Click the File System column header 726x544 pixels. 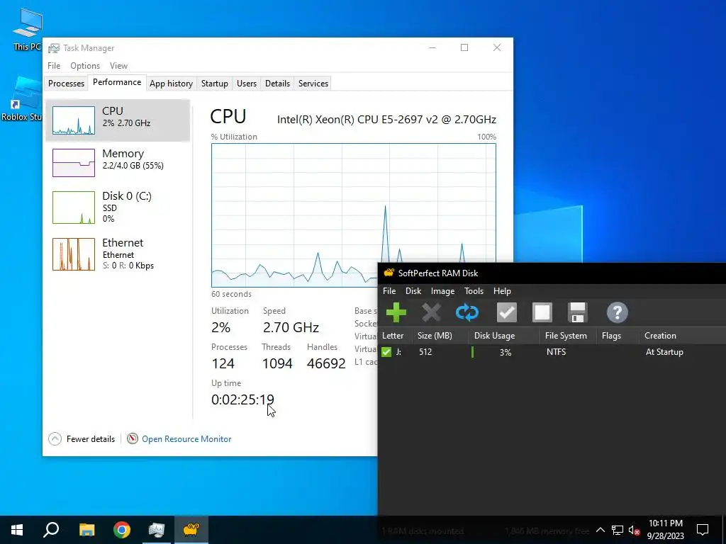point(569,336)
